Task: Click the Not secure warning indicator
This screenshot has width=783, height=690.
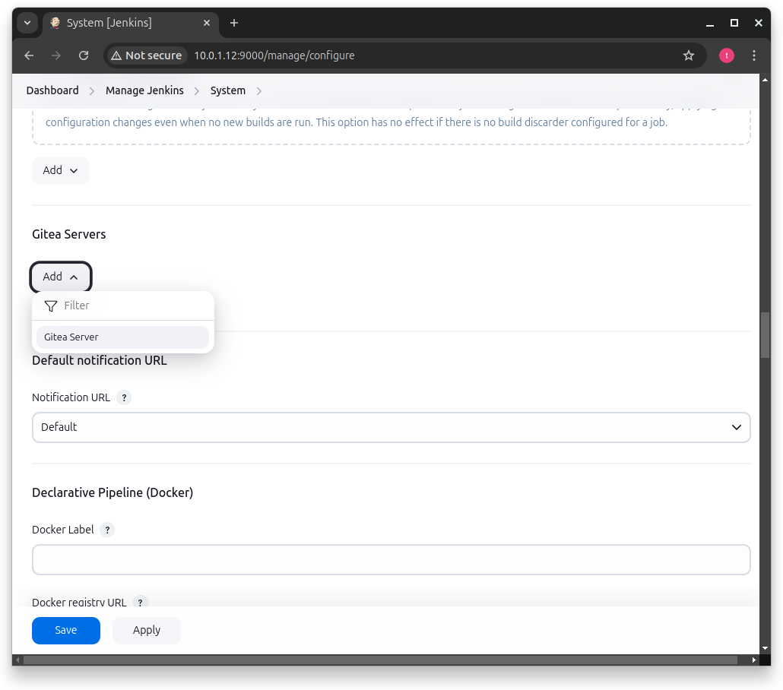Action: [146, 55]
